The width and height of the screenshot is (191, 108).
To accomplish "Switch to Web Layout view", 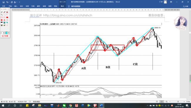I will point(166,102).
